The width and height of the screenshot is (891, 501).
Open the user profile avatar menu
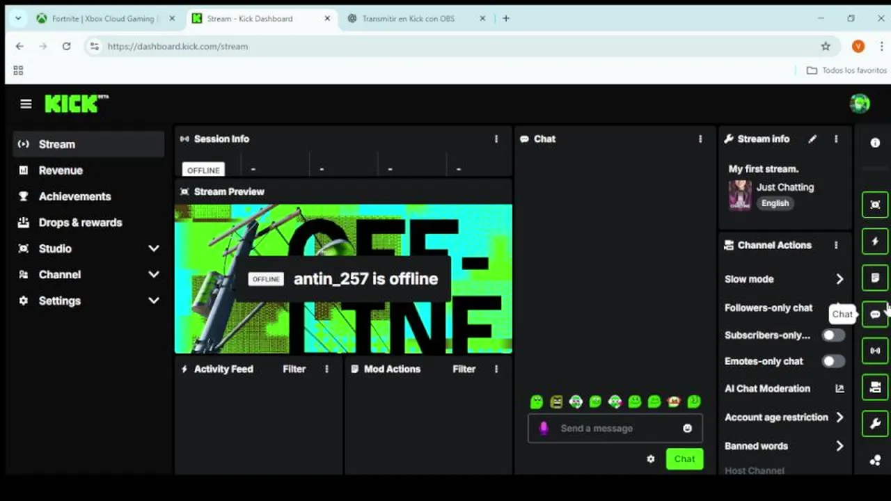(860, 104)
